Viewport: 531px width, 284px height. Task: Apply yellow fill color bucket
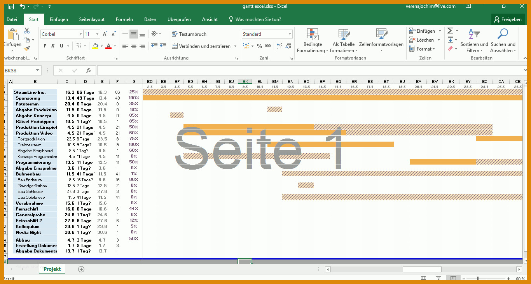[95, 46]
